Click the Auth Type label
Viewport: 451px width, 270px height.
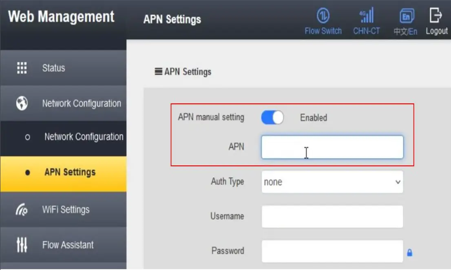coord(227,182)
